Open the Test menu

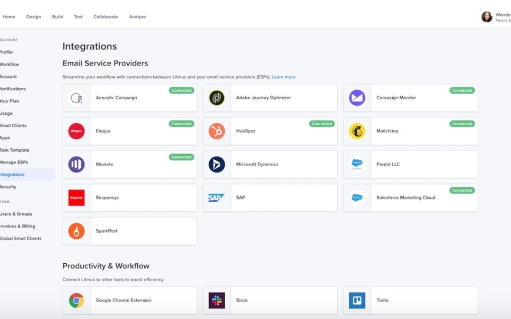[x=78, y=17]
